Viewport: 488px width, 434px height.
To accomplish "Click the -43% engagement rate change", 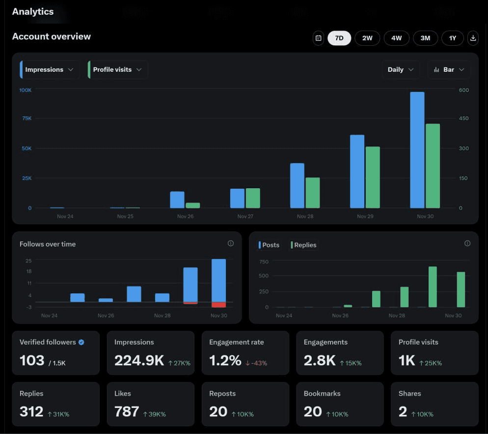I will pos(256,363).
